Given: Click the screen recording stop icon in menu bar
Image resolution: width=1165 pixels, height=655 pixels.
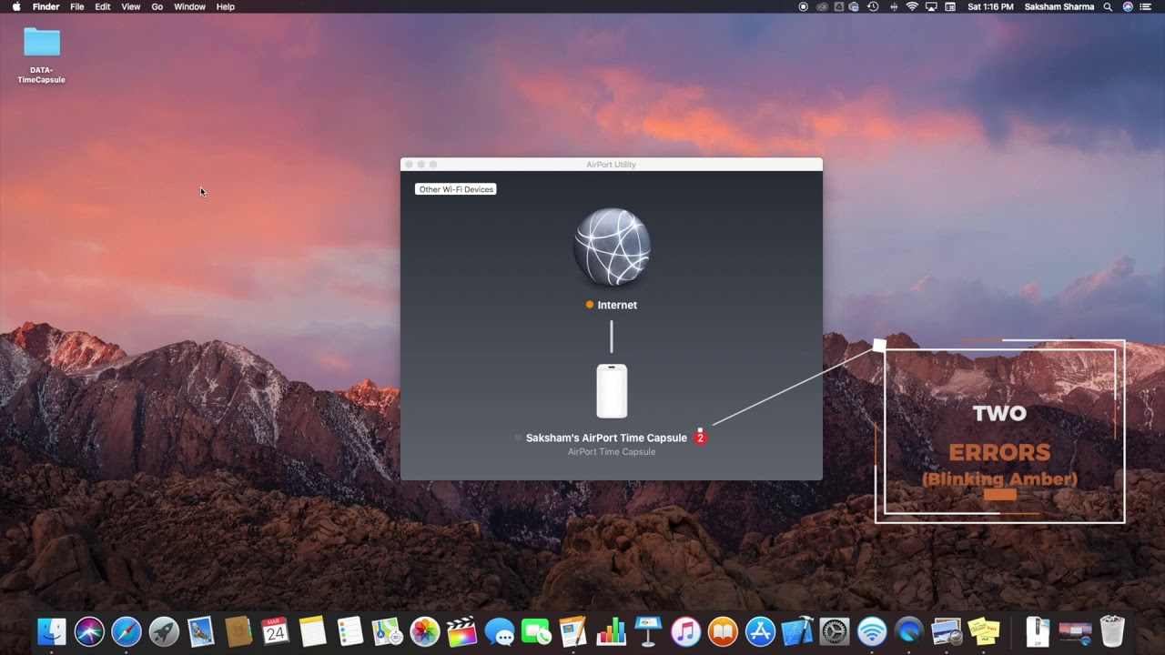Looking at the screenshot, I should point(803,6).
